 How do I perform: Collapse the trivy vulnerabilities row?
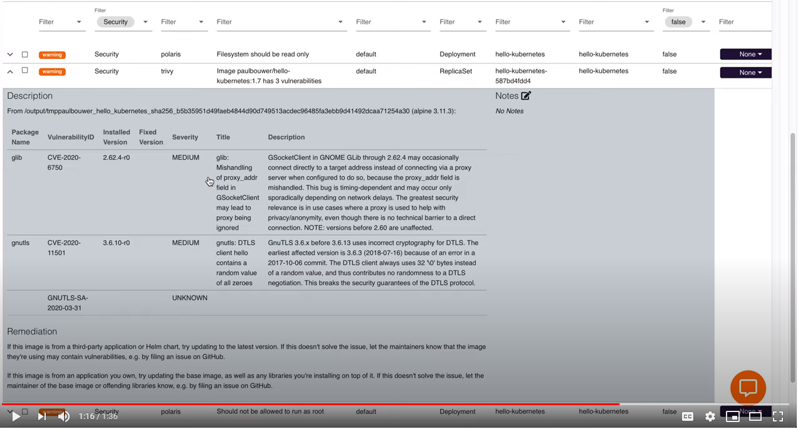10,71
